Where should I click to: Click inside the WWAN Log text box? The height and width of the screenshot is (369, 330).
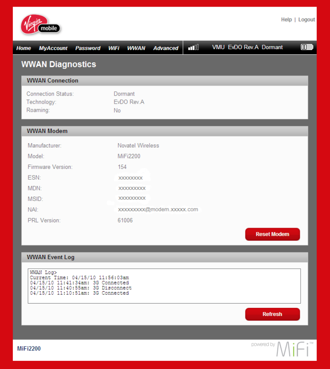click(x=164, y=286)
